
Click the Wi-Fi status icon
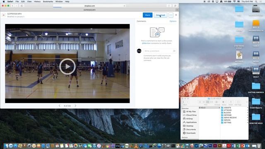pos(234,2)
